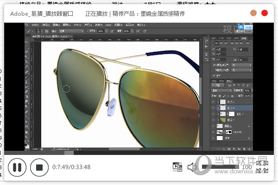This screenshot has height=185, width=278.
Task: Select the Path Selection arrow tool
Action: [x=27, y=122]
